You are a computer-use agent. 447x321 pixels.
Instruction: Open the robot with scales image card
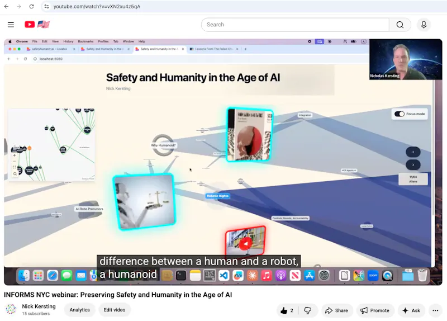145,202
